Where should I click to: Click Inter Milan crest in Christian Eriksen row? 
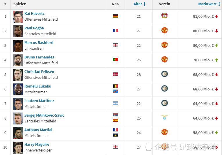[x=164, y=74]
